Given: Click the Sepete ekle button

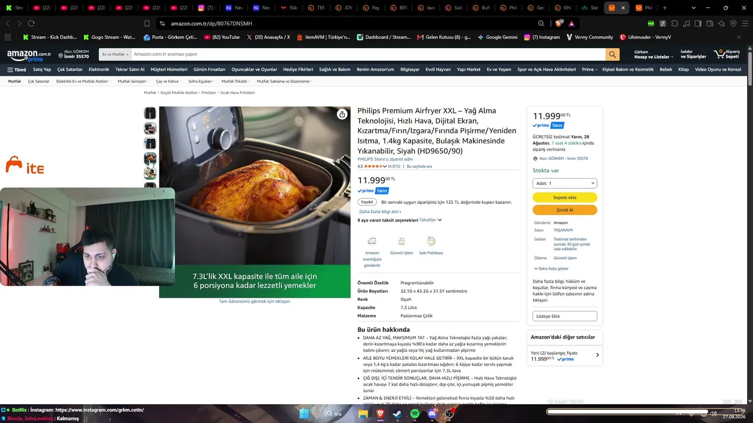Looking at the screenshot, I should click(565, 197).
